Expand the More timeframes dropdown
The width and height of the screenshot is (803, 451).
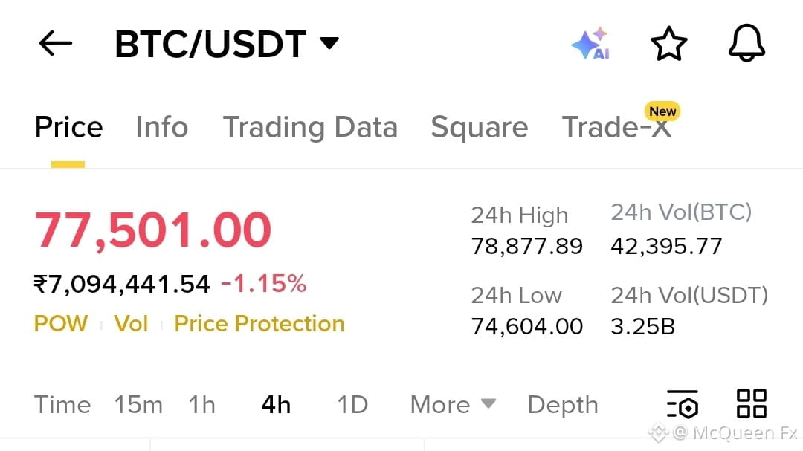tap(454, 405)
